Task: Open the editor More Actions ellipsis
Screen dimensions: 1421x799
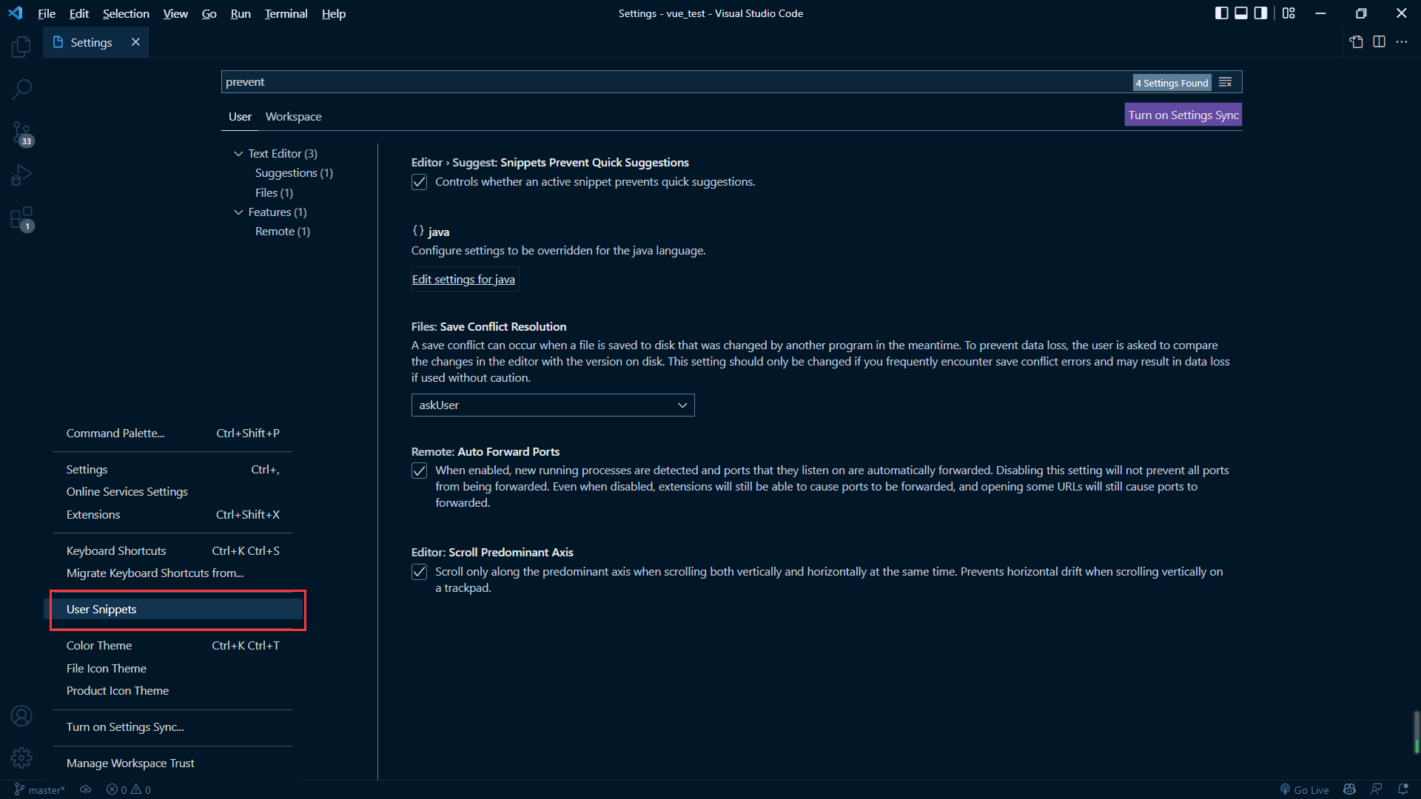Action: click(1402, 42)
